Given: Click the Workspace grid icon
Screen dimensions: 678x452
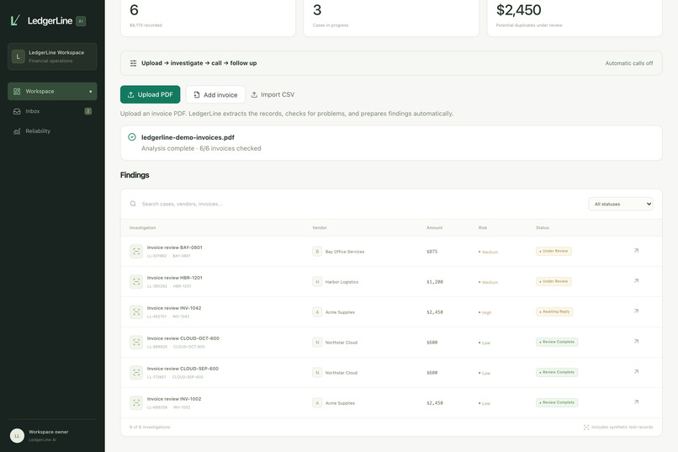Looking at the screenshot, I should 17,91.
